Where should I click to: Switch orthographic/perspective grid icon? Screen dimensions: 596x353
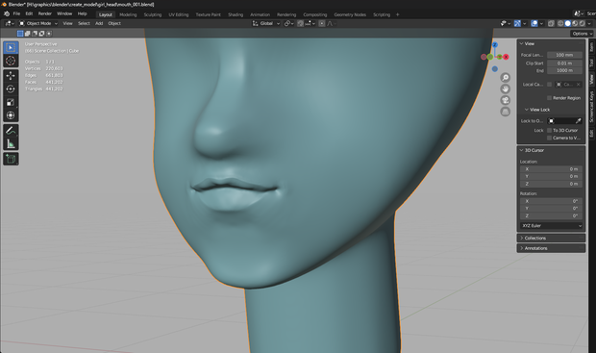tap(505, 112)
